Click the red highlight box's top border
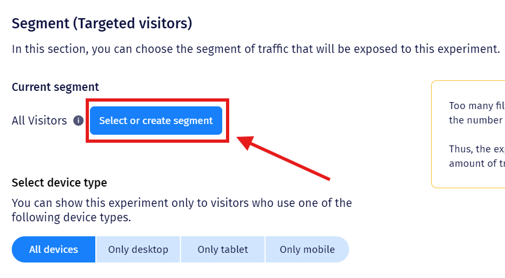The image size is (505, 278). [157, 99]
